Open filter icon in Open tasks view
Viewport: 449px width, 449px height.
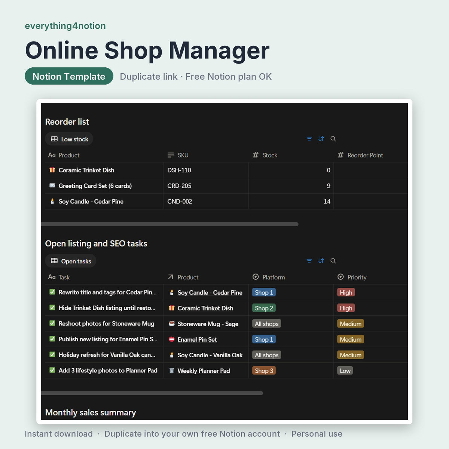click(x=309, y=261)
